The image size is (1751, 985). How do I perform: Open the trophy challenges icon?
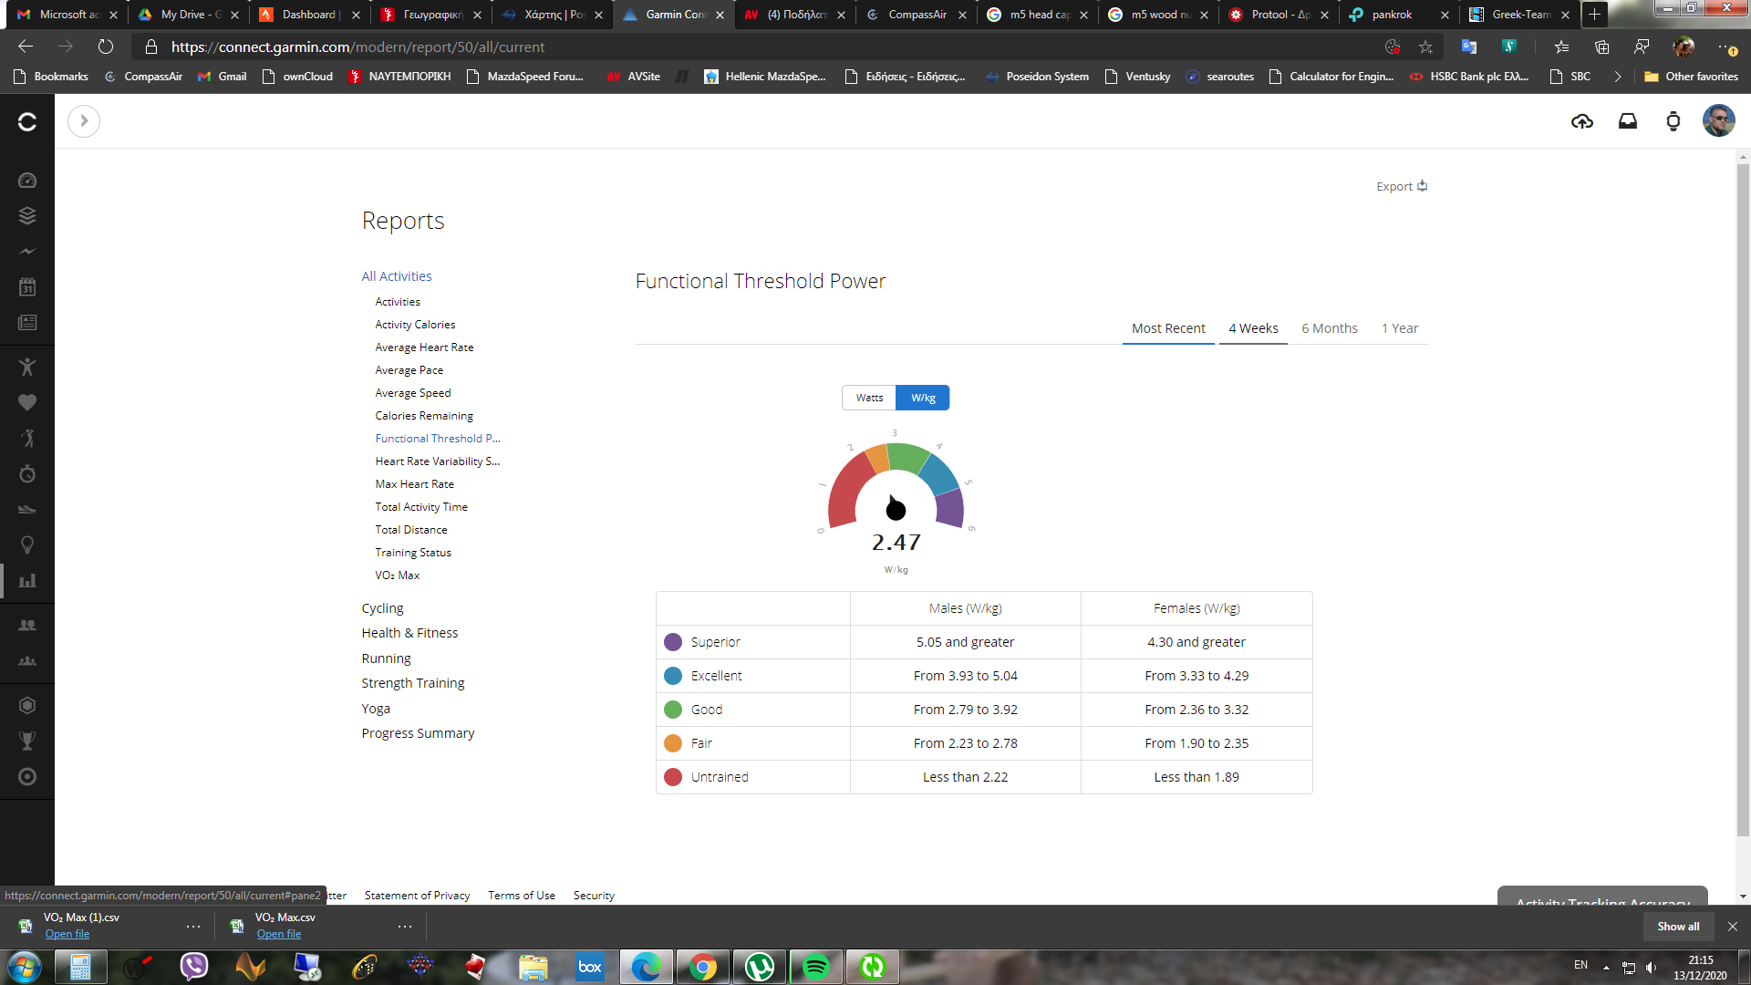click(27, 741)
